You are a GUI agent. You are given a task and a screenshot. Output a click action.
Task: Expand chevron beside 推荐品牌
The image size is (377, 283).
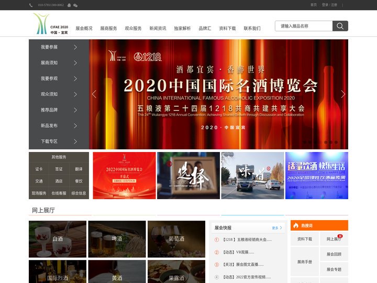pyautogui.click(x=75, y=110)
